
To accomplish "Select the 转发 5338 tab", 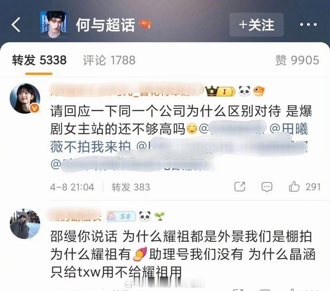I will click(39, 60).
